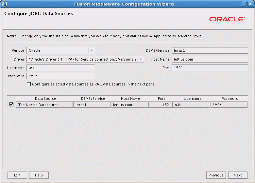
Task: Open the Driver dropdown list
Action: click(x=141, y=59)
